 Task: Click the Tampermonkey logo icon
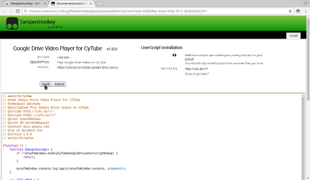[12, 23]
